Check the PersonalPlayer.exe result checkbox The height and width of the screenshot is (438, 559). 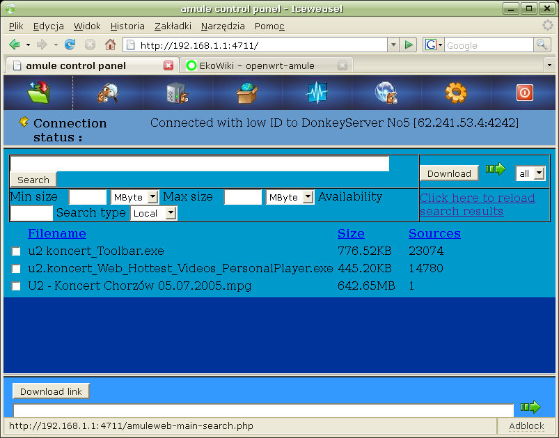point(16,269)
